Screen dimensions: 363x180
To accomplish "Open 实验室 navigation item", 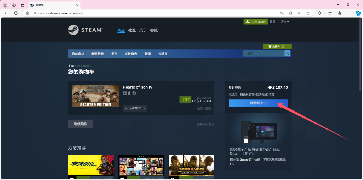I will click(163, 54).
